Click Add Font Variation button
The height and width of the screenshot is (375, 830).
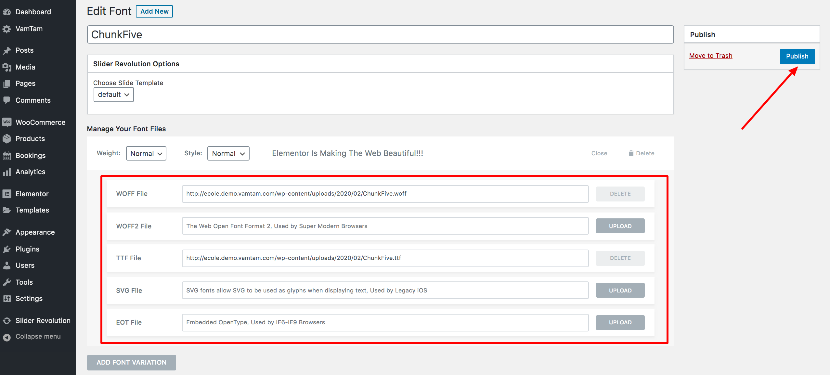131,362
